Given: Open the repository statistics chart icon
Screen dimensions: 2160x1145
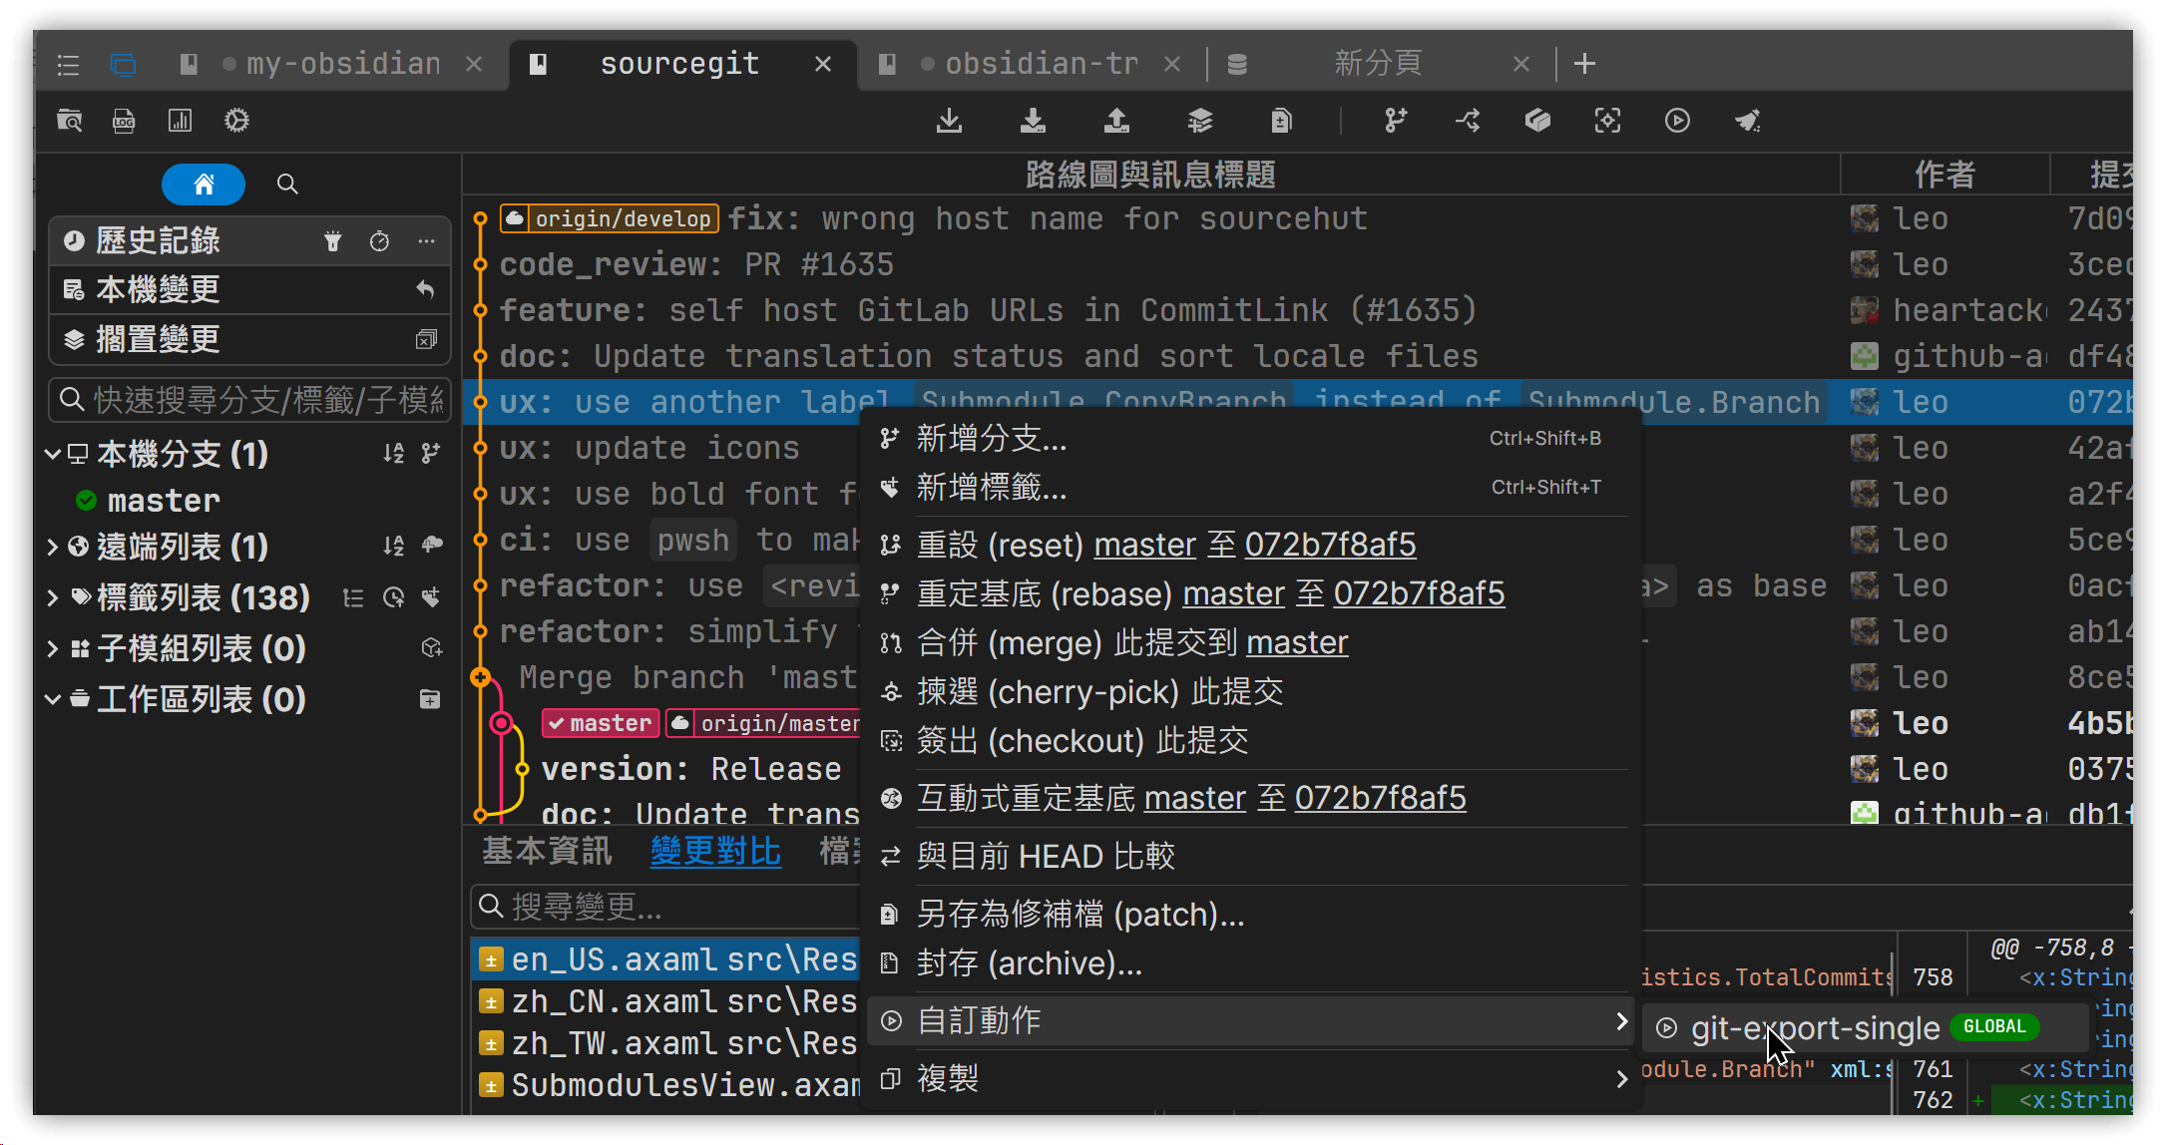Looking at the screenshot, I should pyautogui.click(x=180, y=121).
